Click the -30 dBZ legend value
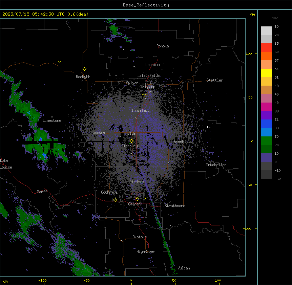 click(x=277, y=179)
